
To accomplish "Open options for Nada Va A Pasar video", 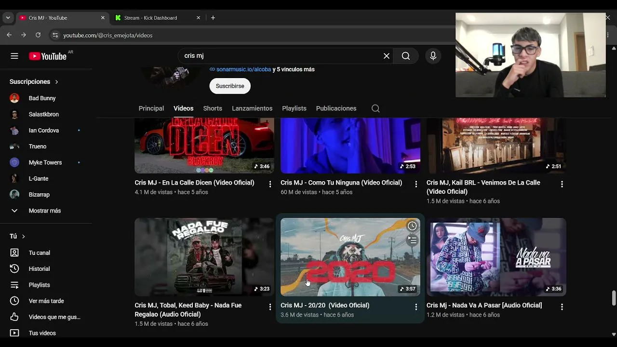I will 562,307.
